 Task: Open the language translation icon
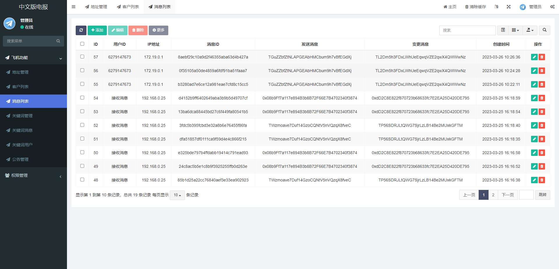pyautogui.click(x=496, y=7)
